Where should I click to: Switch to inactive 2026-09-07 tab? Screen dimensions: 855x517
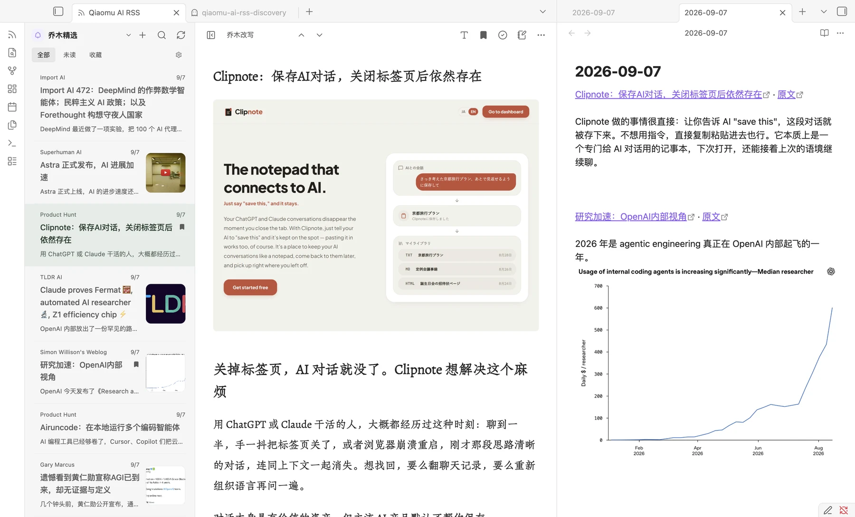tap(593, 12)
